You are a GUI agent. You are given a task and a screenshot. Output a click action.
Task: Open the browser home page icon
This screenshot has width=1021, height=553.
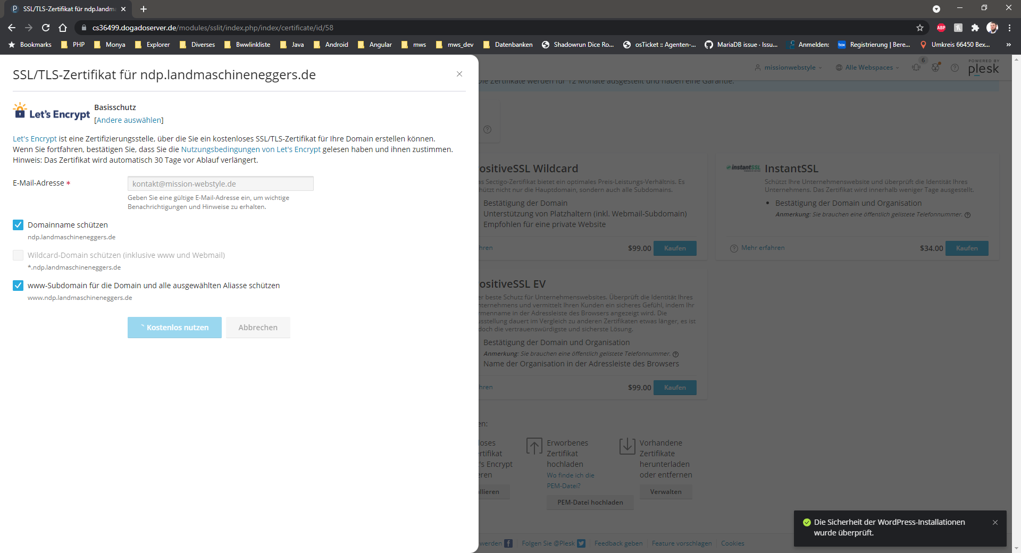click(63, 28)
